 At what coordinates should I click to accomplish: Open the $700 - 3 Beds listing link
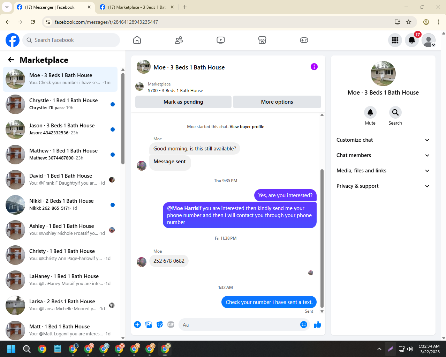pyautogui.click(x=175, y=90)
